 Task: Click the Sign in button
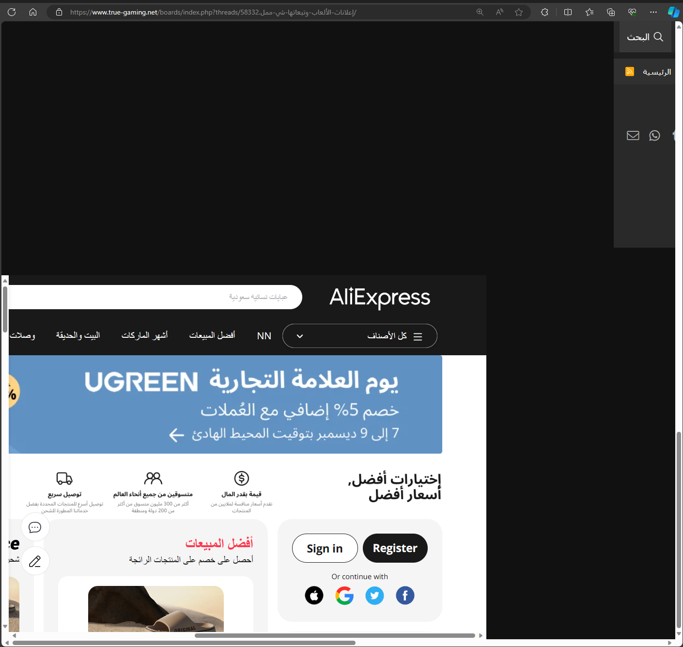pyautogui.click(x=325, y=548)
